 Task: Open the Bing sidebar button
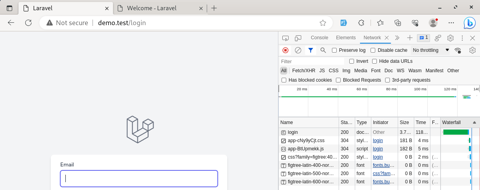point(469,23)
